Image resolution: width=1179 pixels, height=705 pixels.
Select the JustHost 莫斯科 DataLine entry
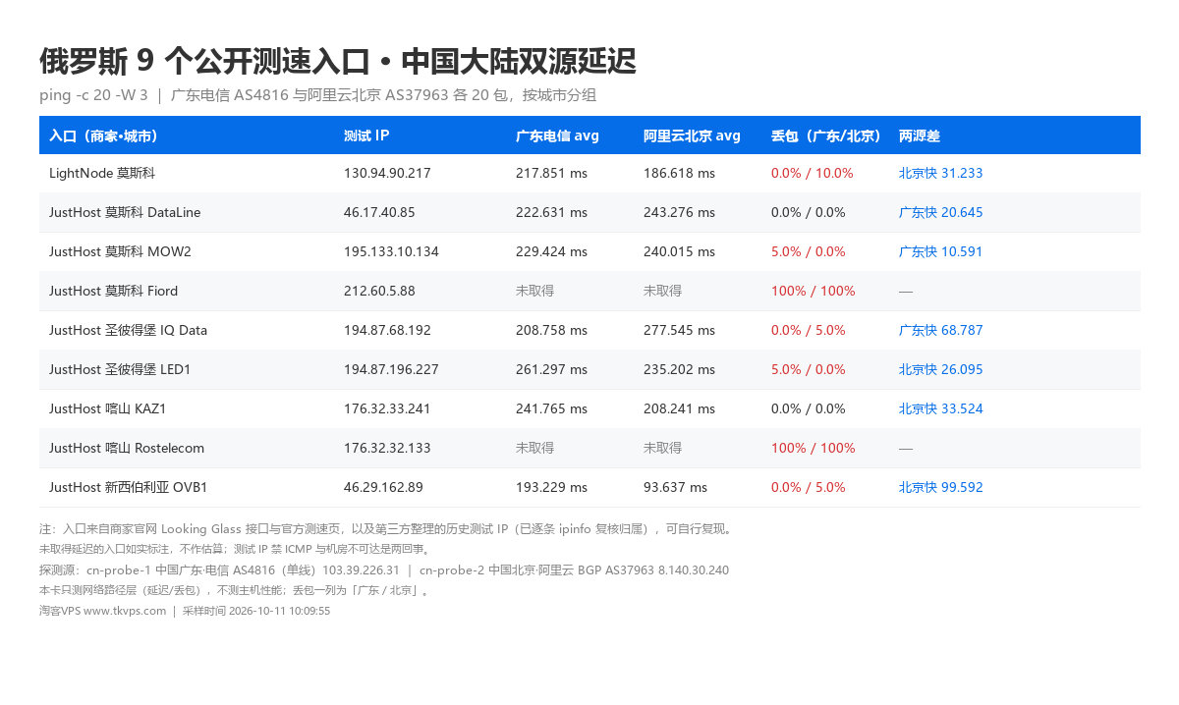125,212
